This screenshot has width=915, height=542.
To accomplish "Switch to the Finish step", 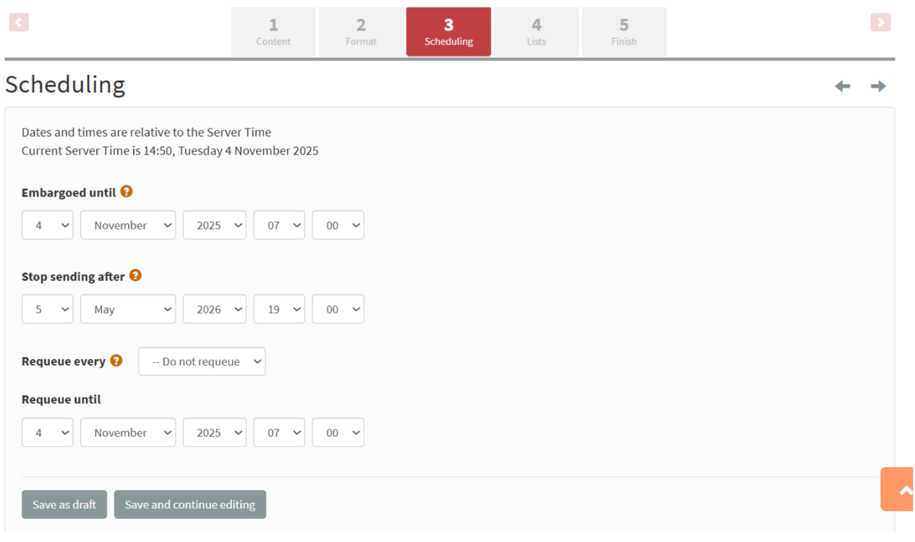I will (624, 31).
